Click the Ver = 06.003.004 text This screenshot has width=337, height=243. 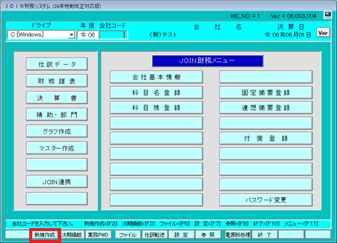pos(294,16)
